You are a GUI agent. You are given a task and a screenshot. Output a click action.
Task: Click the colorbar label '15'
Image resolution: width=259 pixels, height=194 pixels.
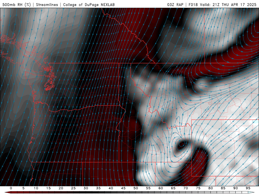point(48,188)
